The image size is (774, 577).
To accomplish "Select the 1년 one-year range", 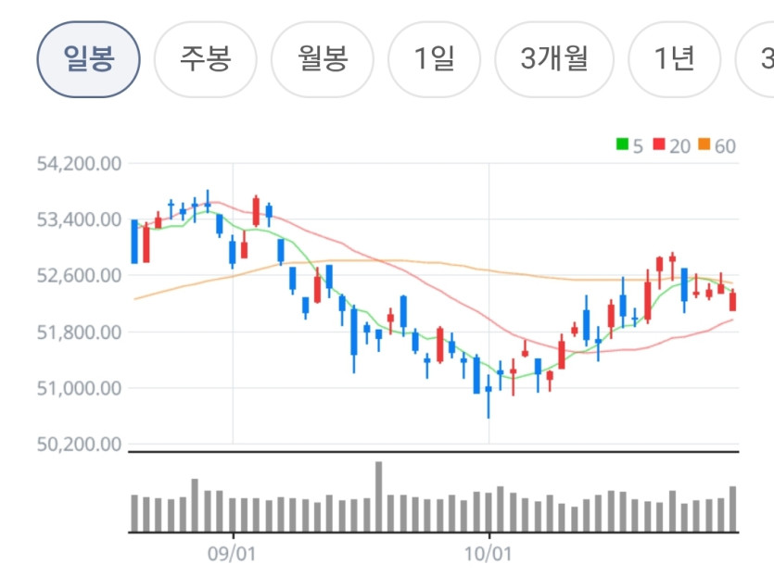I will [x=674, y=59].
